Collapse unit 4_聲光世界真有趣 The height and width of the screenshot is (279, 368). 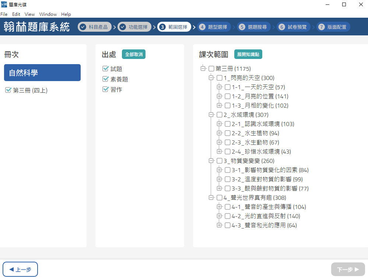211,197
